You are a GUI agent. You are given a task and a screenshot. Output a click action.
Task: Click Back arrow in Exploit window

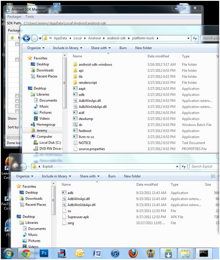[x=15, y=166]
